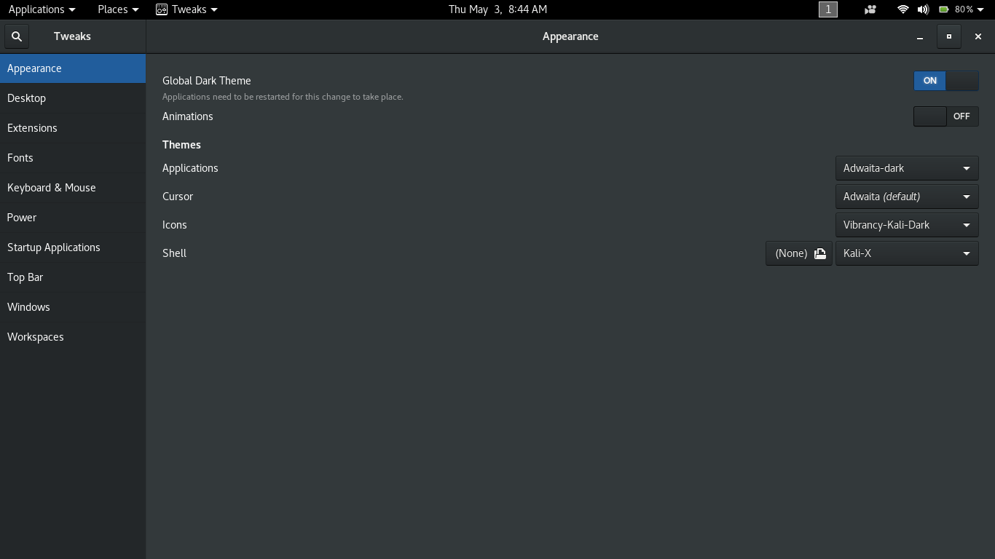Open the Cursor theme dropdown
995x559 pixels.
point(906,197)
